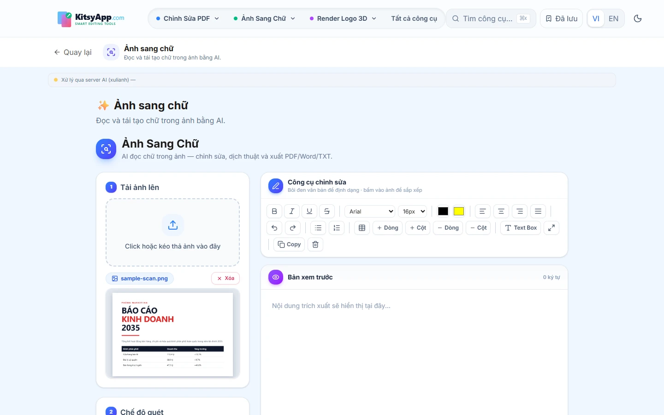Insert a table
The image size is (664, 415).
[362, 228]
